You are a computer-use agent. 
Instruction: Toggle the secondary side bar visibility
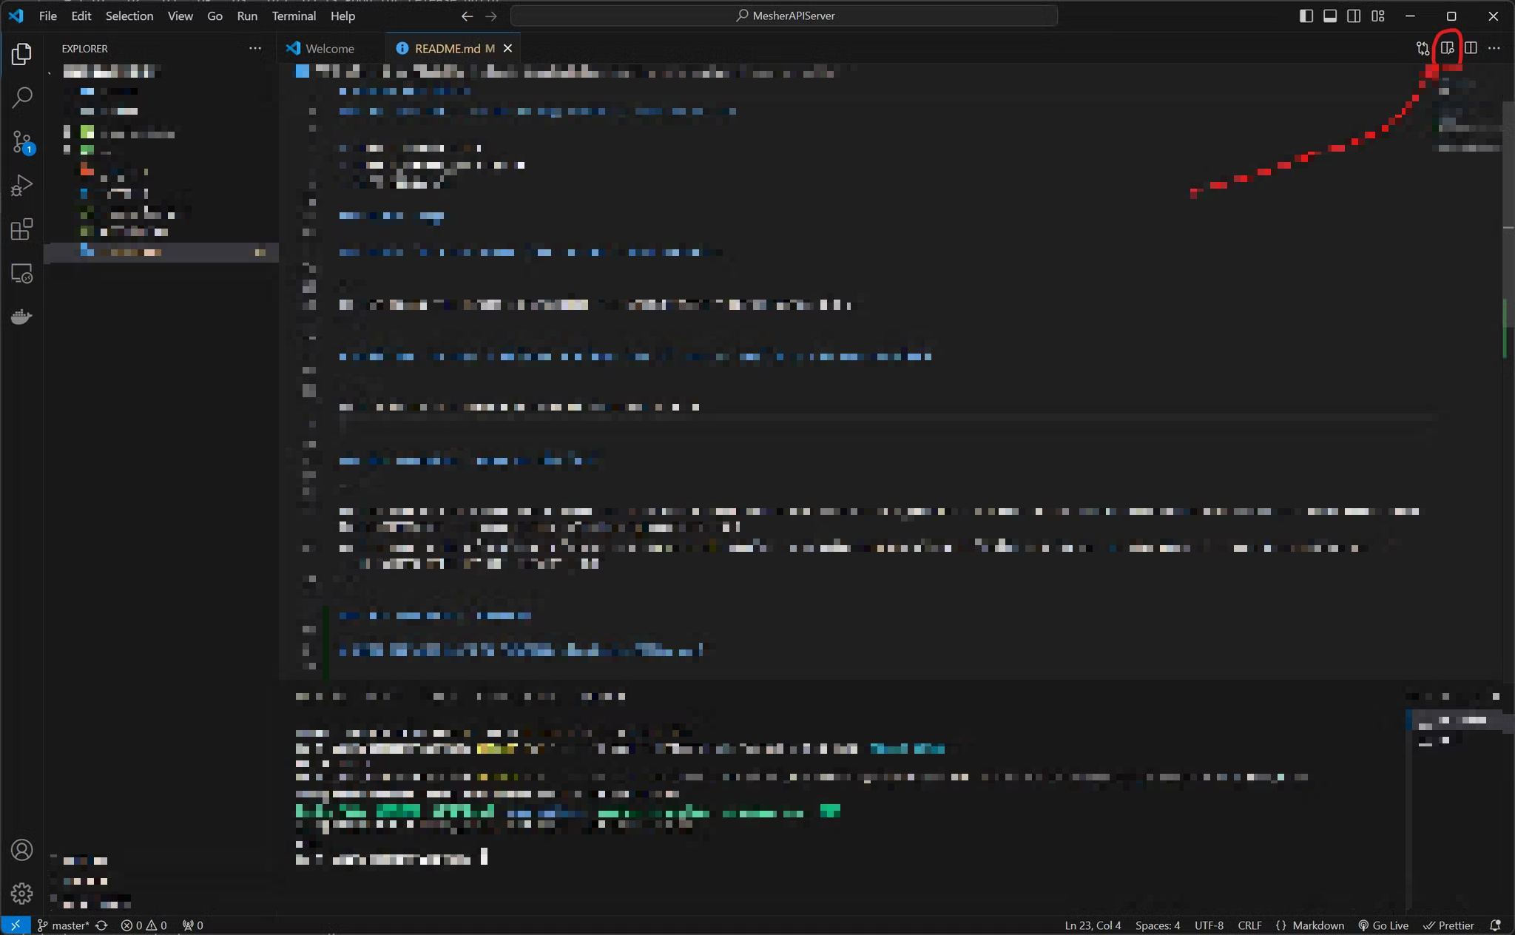pos(1354,16)
